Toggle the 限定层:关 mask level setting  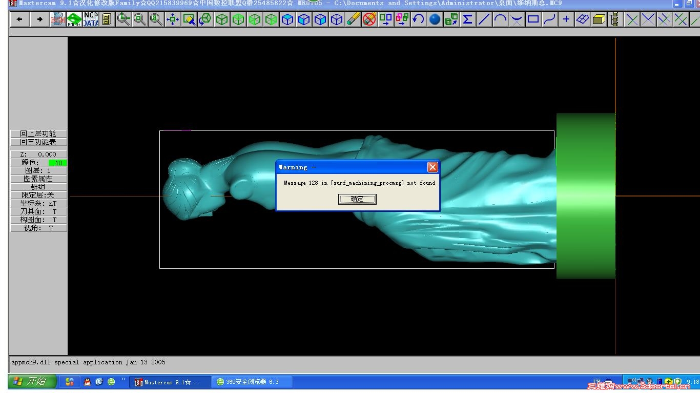38,195
